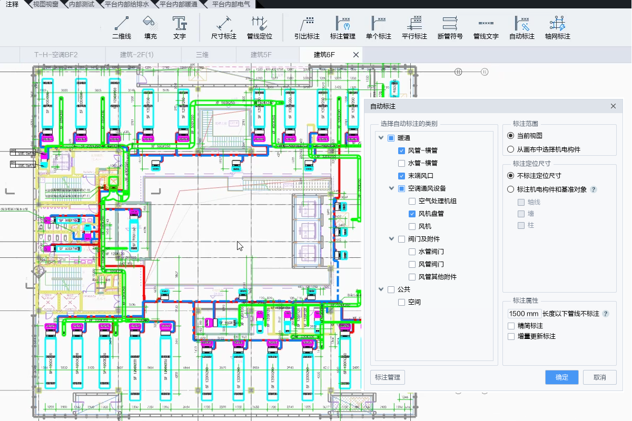Screen dimensions: 632x421
Task: Click the 确定 confirm button
Action: 562,377
